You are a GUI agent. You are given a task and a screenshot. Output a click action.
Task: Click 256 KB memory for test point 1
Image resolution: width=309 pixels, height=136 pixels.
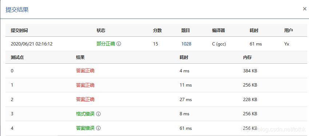(250, 85)
